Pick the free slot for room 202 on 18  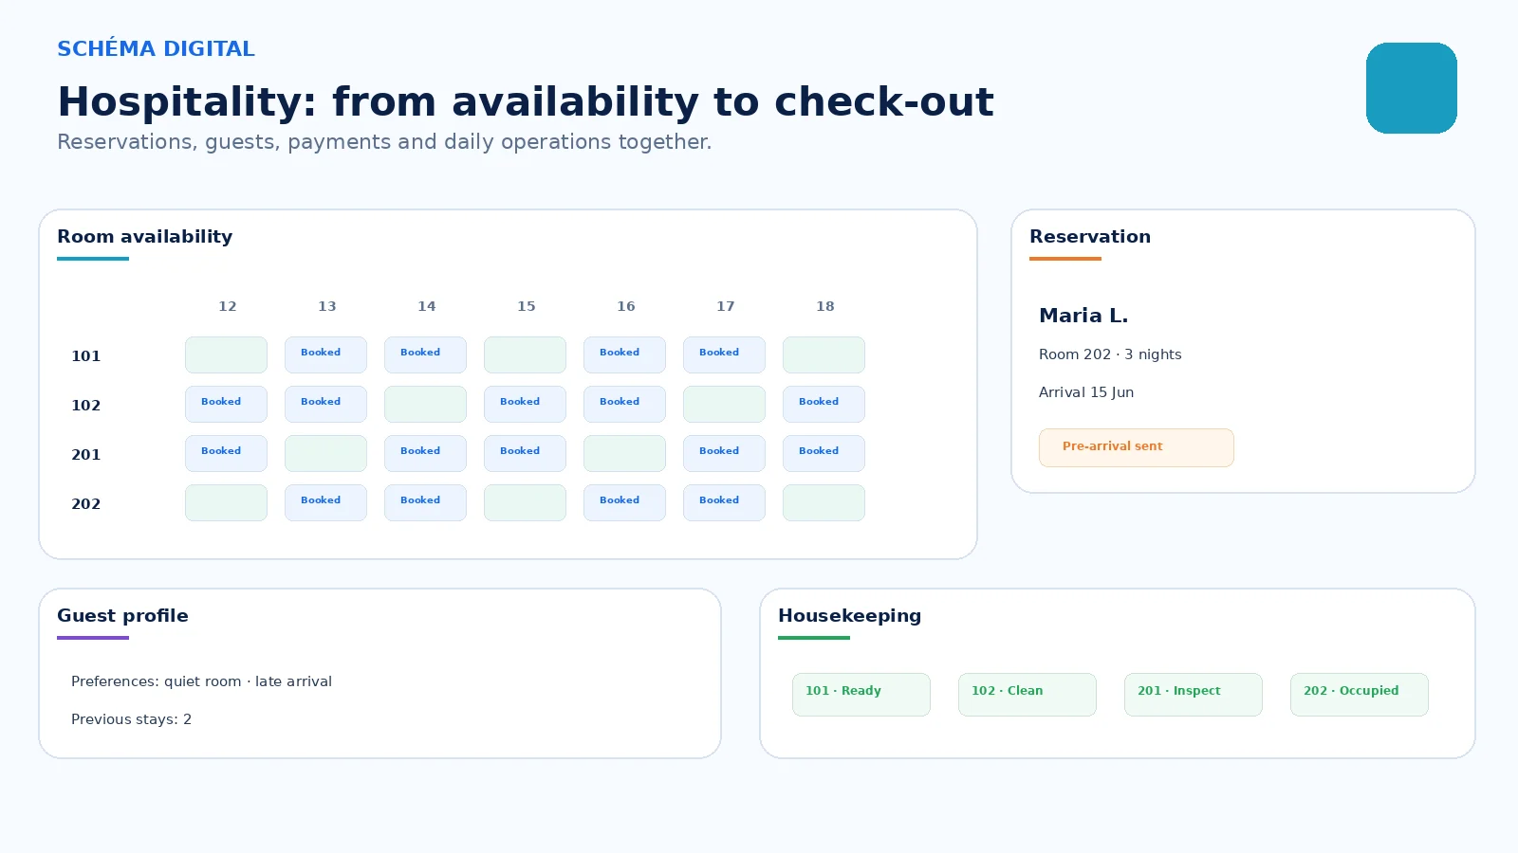pyautogui.click(x=824, y=502)
